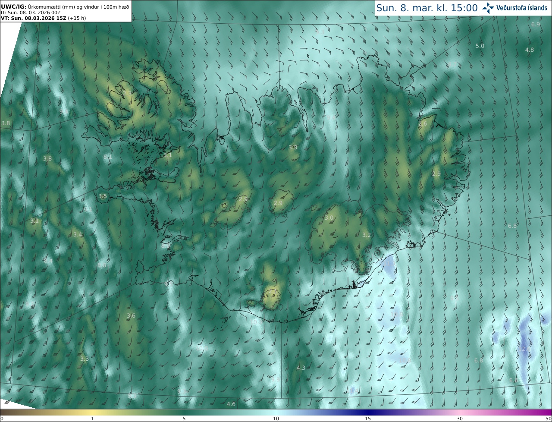Click the IT: Sun. 08. 03. 2026 00Z line
Image resolution: width=552 pixels, height=422 pixels.
(x=31, y=13)
